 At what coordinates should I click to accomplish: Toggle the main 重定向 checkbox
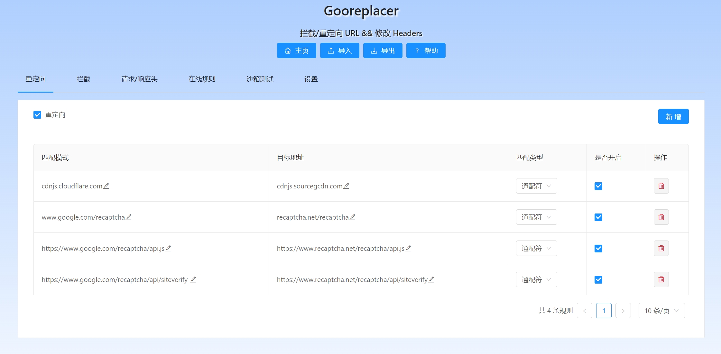click(x=37, y=115)
